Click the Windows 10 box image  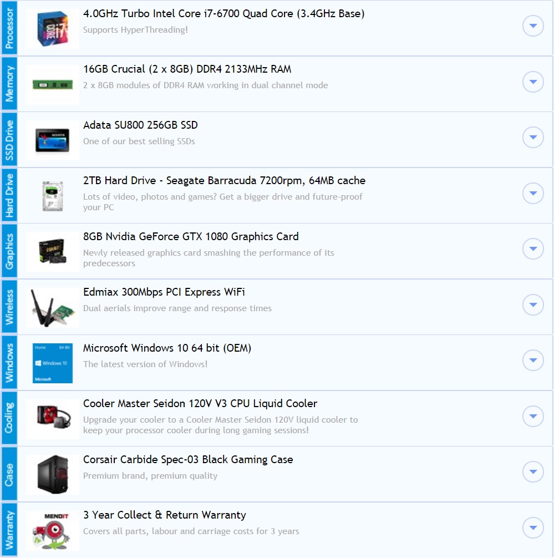53,363
